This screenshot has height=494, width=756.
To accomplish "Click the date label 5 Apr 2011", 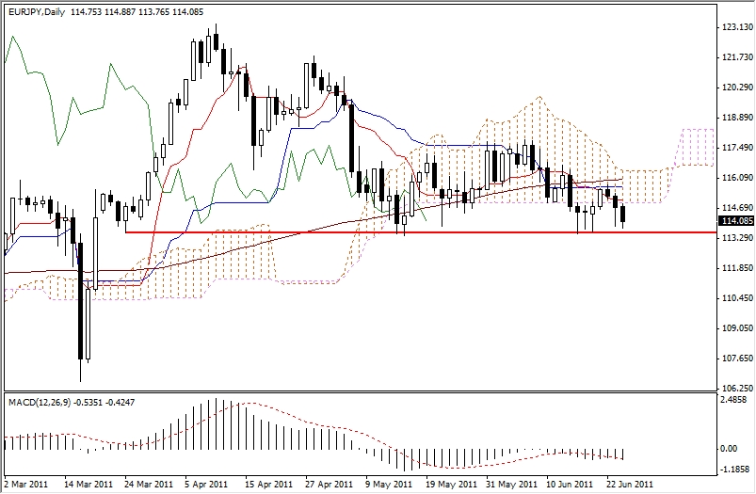I will coord(206,484).
